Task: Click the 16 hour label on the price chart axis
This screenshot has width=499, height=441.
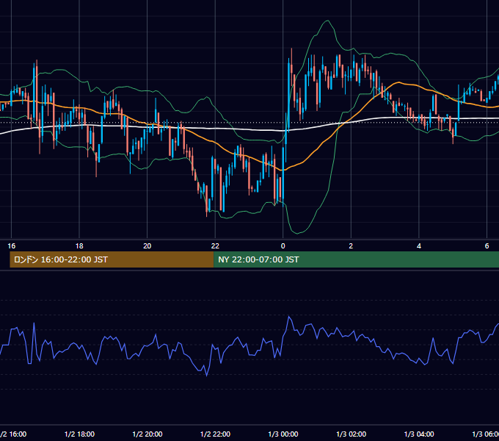Action: coord(12,246)
